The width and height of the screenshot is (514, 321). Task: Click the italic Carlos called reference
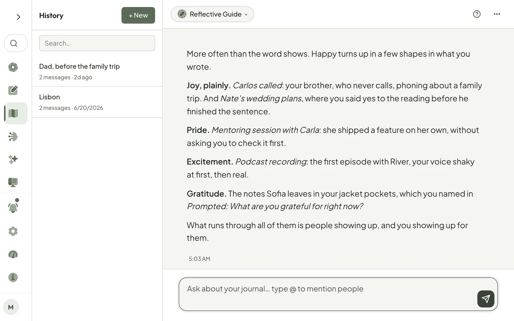257,85
